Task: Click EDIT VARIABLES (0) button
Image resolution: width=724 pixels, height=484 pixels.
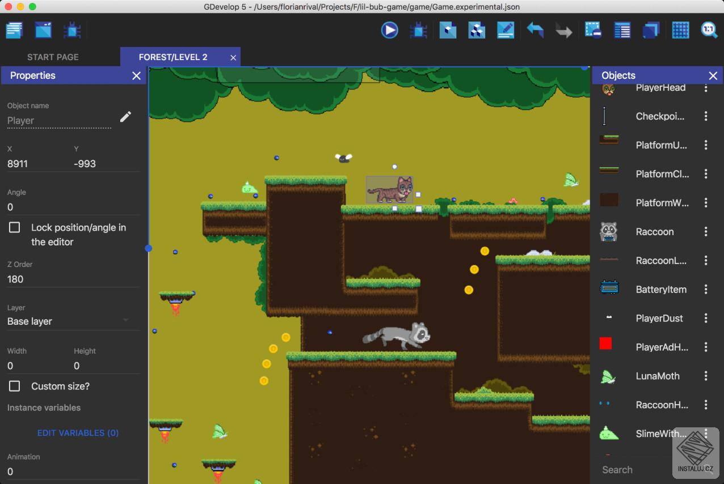Action: click(78, 433)
